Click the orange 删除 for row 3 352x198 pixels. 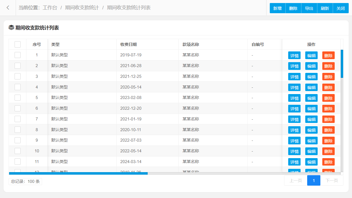[328, 77]
